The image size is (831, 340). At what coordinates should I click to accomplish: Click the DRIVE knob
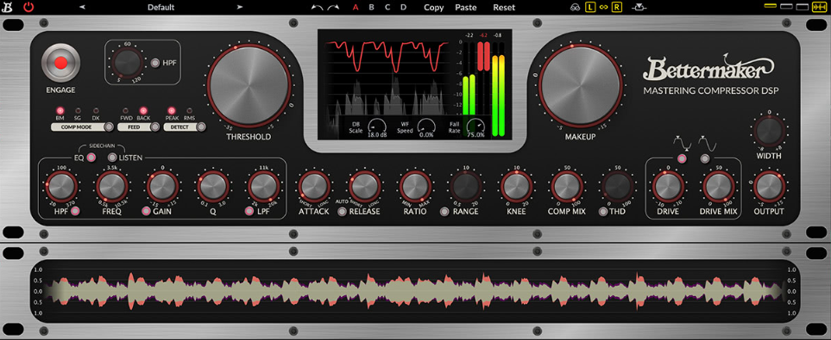click(x=668, y=186)
